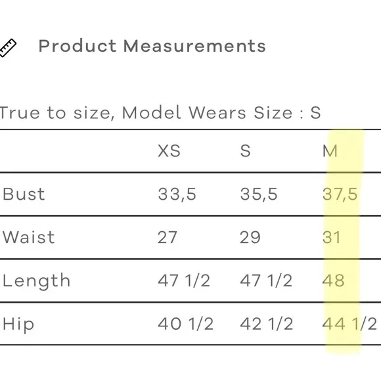This screenshot has height=381, width=381.
Task: Click the Waist row label
Action: click(29, 237)
